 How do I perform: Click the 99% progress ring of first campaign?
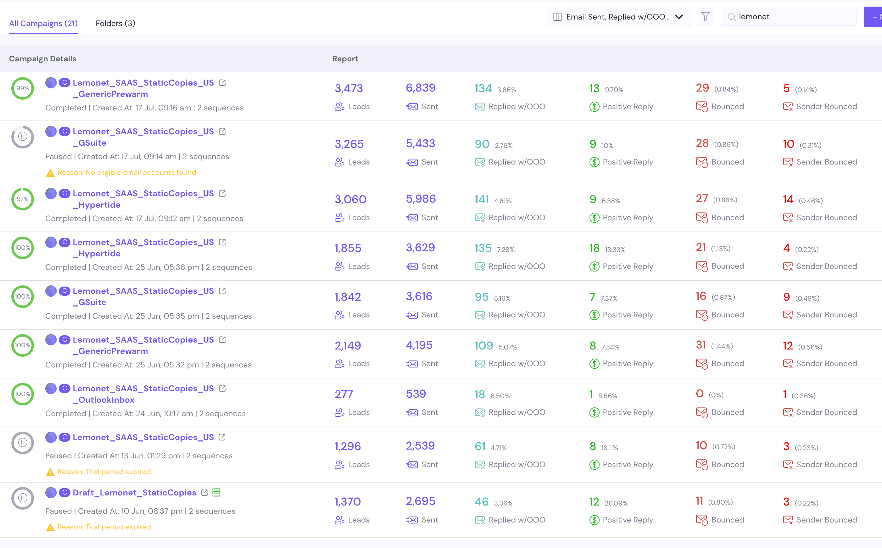tap(22, 88)
